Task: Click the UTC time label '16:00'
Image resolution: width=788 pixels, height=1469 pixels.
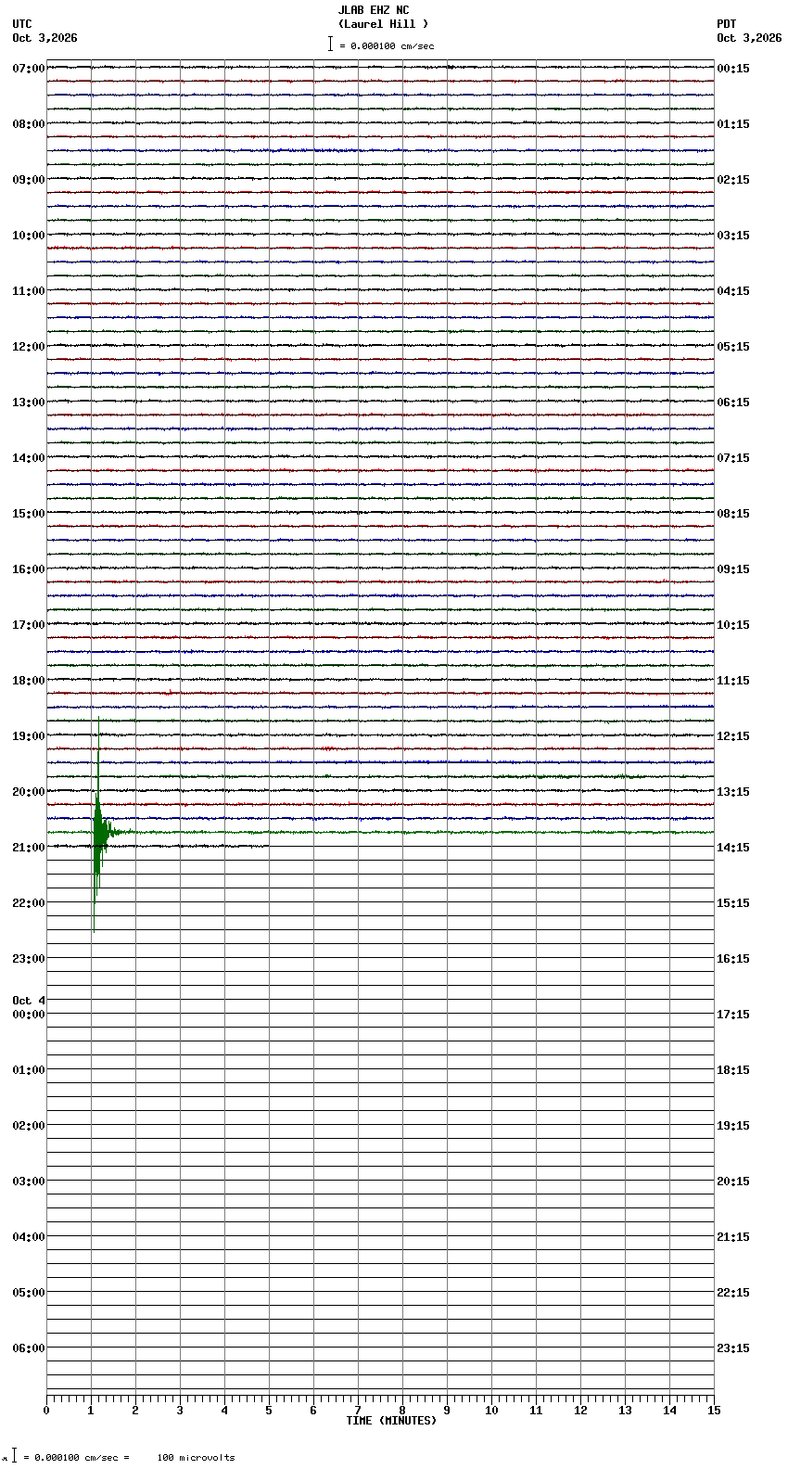Action: tap(29, 569)
